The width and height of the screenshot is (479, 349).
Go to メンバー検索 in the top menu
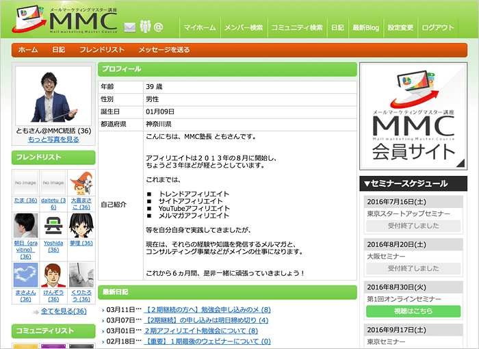[x=243, y=28]
